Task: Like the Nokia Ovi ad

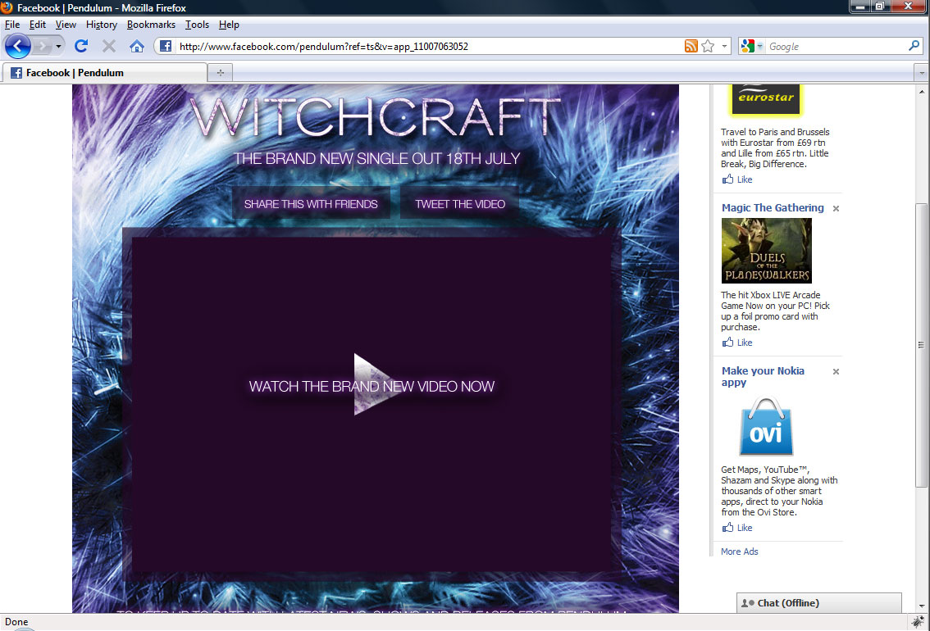Action: [745, 528]
